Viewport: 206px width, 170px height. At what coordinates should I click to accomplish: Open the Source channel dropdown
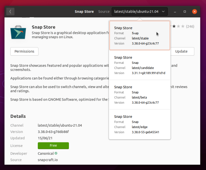pyautogui.click(x=140, y=12)
